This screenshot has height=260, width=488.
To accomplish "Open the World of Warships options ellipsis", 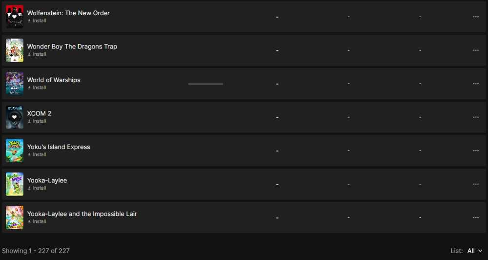I will tap(476, 84).
